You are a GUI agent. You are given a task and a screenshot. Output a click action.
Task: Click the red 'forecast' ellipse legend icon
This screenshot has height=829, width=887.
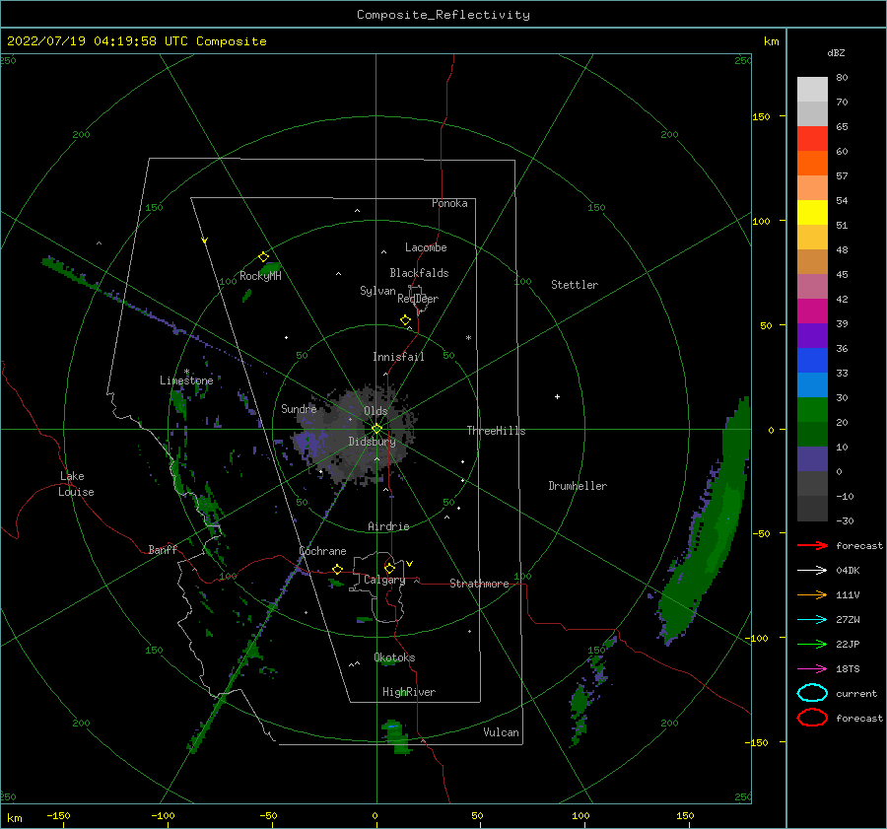pyautogui.click(x=812, y=718)
